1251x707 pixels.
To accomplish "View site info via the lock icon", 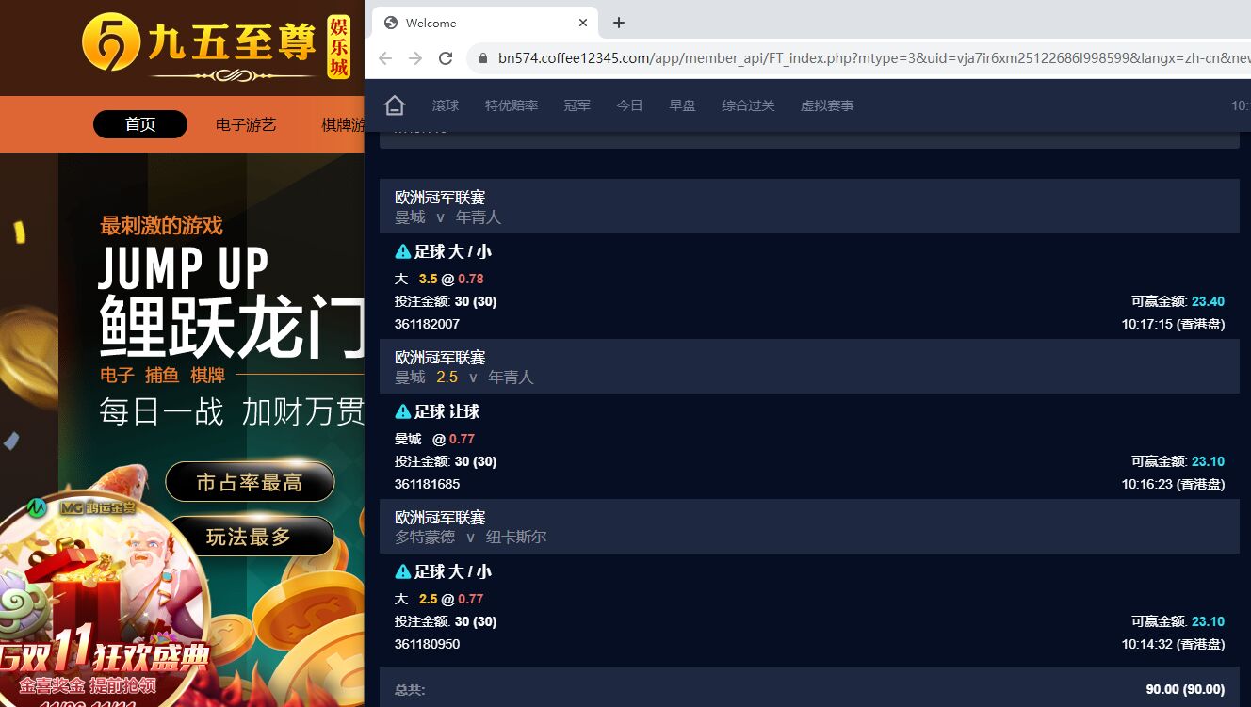I will point(483,58).
